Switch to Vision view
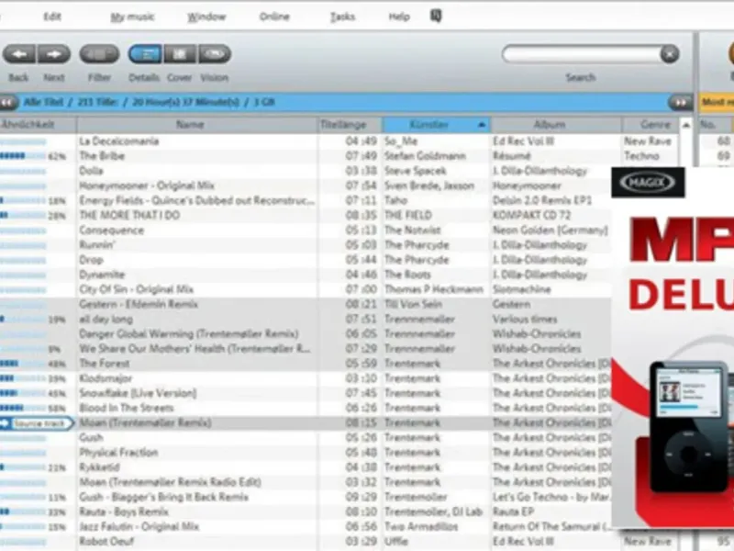 pos(215,54)
